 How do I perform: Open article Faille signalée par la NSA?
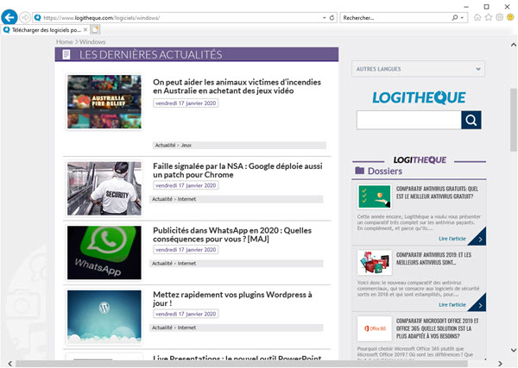click(237, 171)
